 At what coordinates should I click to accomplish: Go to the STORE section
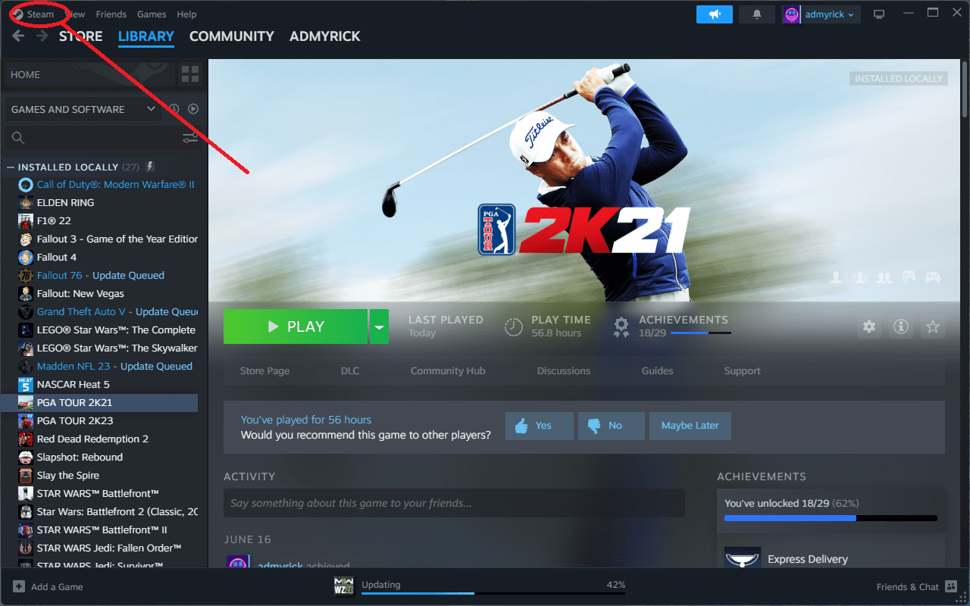(81, 36)
